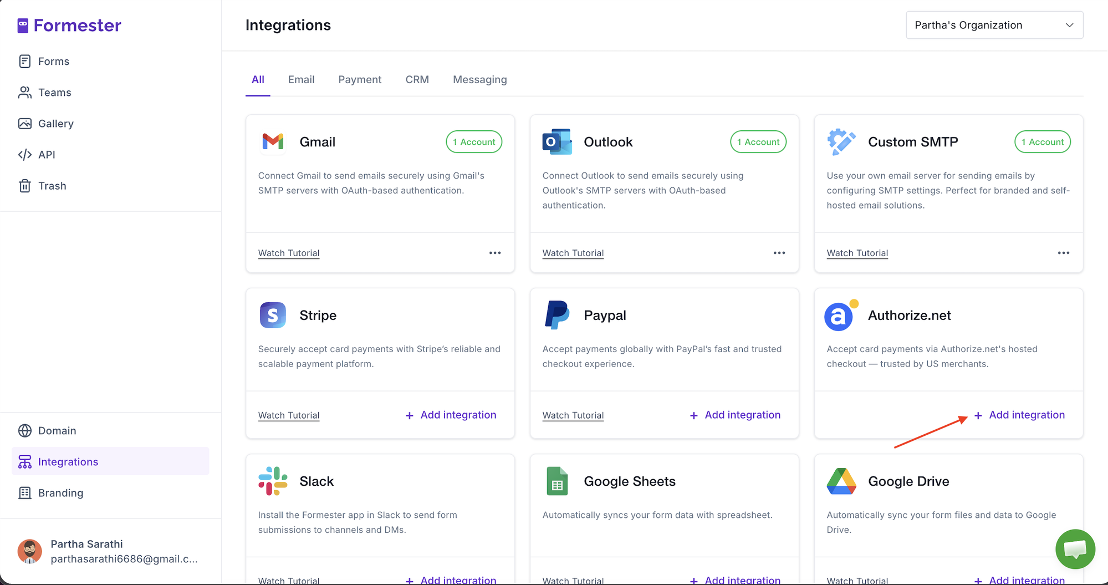Screen dimensions: 1108x585
Task: Switch to the Email tab
Action: [x=301, y=80]
